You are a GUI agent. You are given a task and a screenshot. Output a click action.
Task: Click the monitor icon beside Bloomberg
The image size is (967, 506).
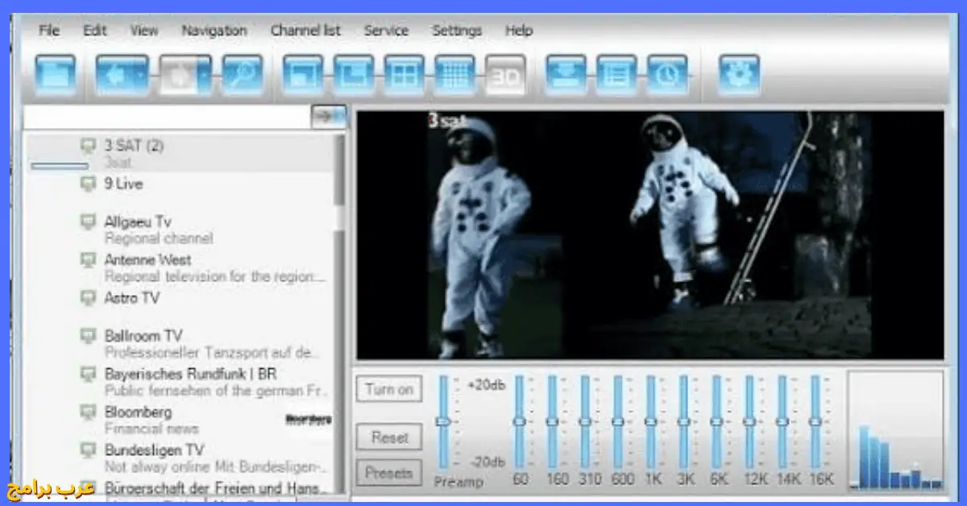click(89, 412)
